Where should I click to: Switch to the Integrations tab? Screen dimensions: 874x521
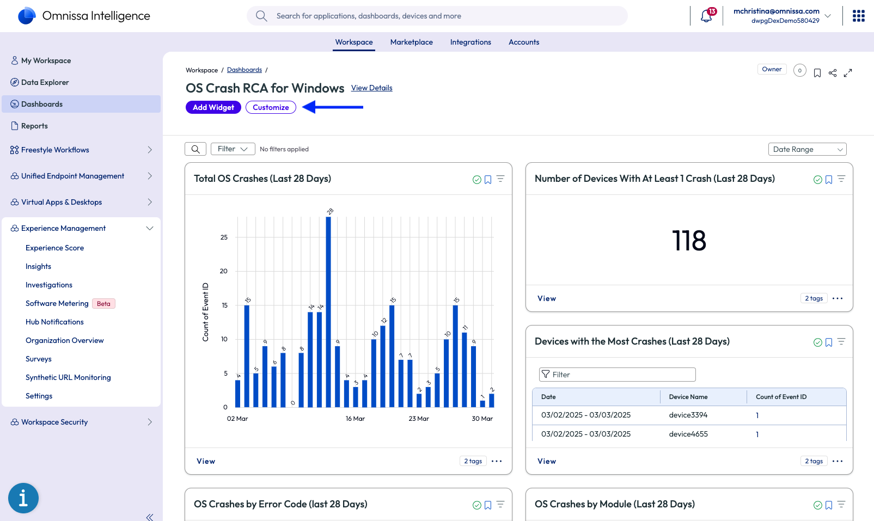470,42
